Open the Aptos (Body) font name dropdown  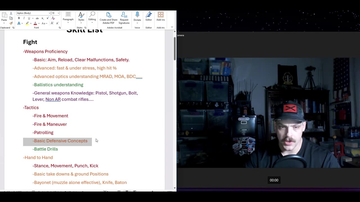pyautogui.click(x=49, y=13)
